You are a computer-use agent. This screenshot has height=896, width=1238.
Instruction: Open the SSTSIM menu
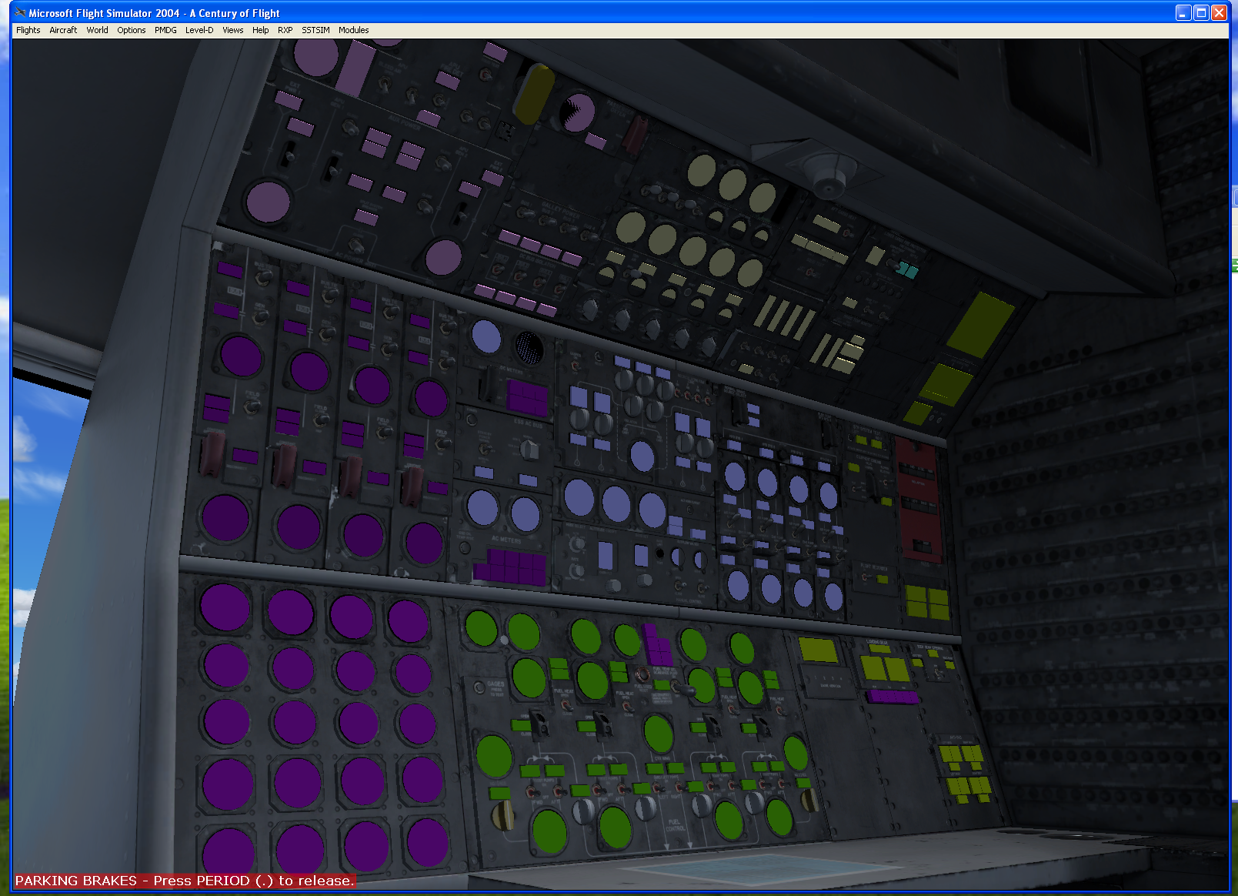[315, 30]
